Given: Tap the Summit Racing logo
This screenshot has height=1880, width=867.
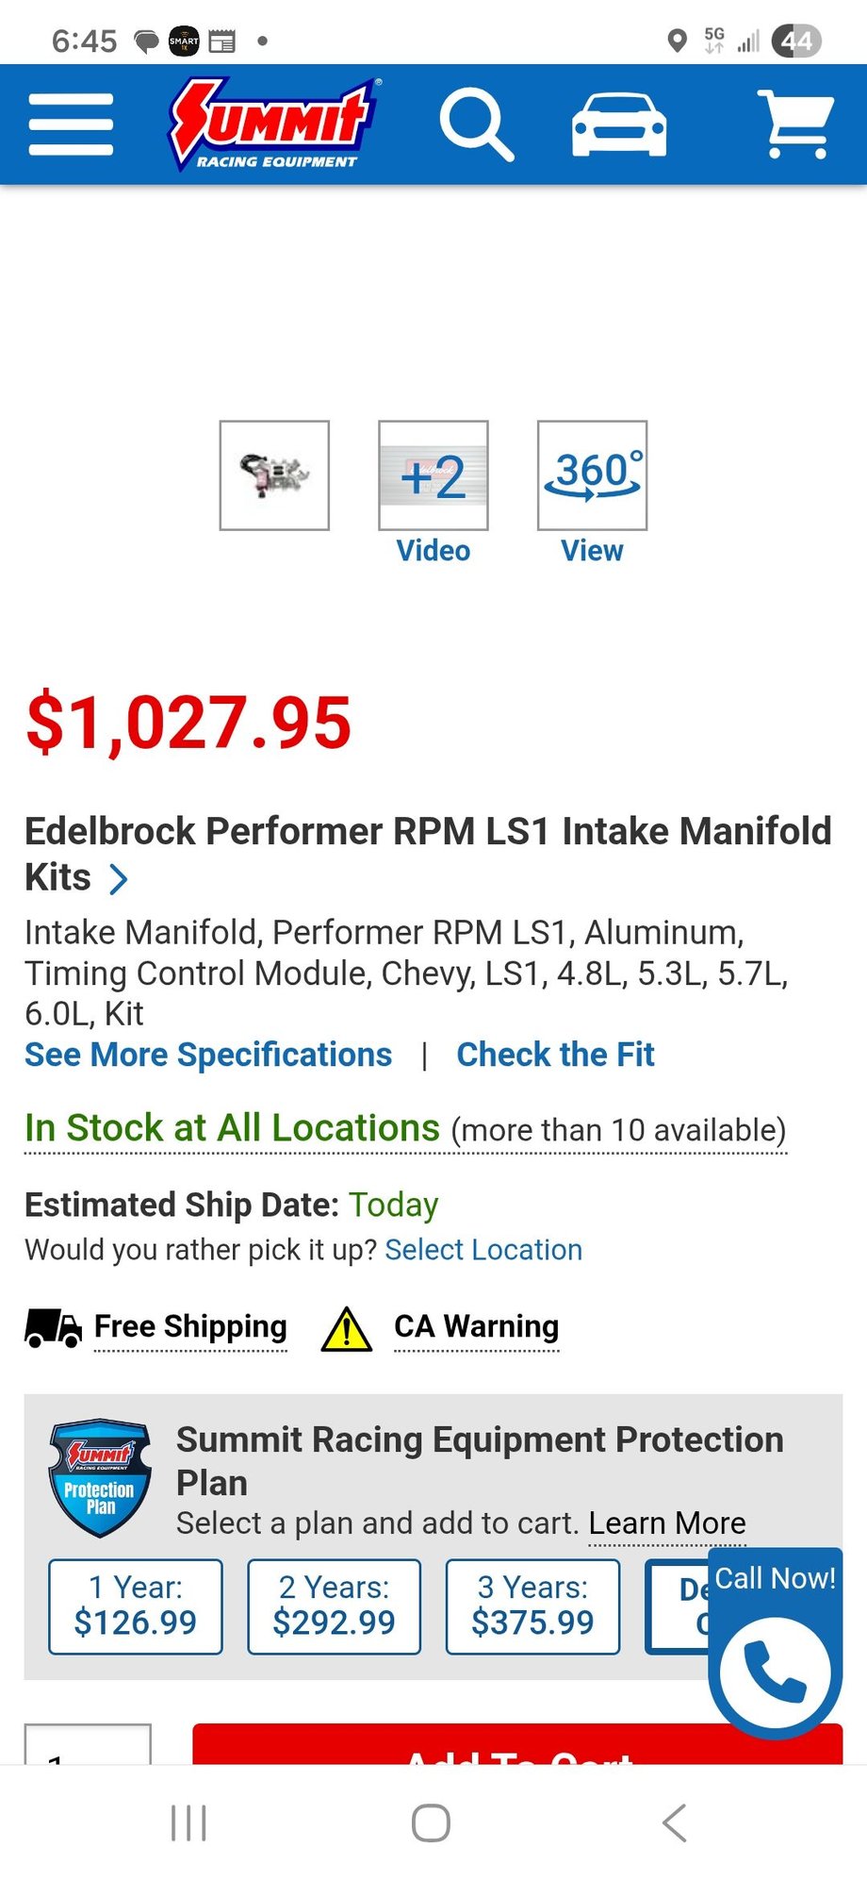Looking at the screenshot, I should pyautogui.click(x=274, y=124).
